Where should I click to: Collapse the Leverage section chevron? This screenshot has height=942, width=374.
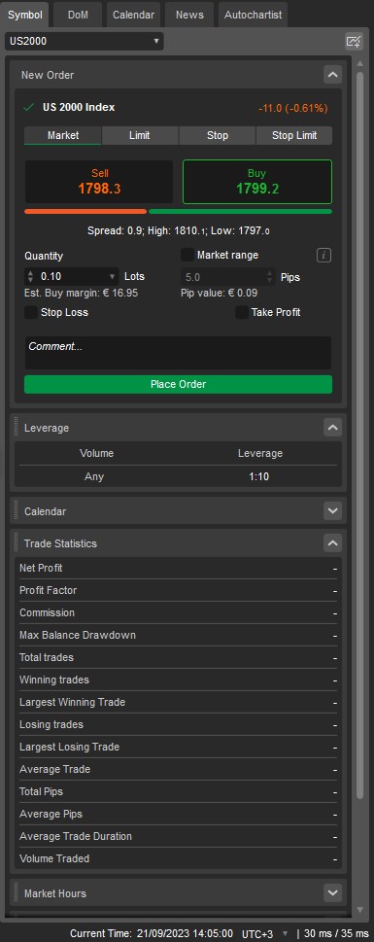click(332, 428)
